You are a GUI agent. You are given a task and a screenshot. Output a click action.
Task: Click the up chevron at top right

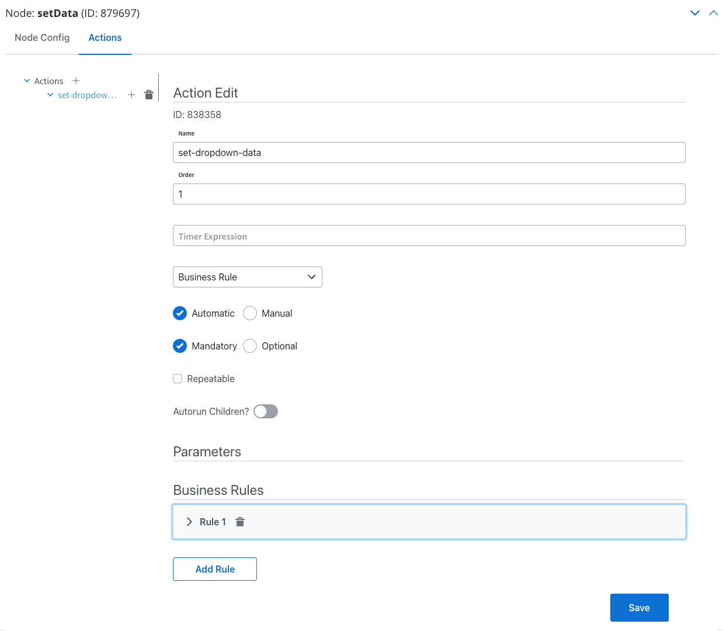(x=714, y=13)
